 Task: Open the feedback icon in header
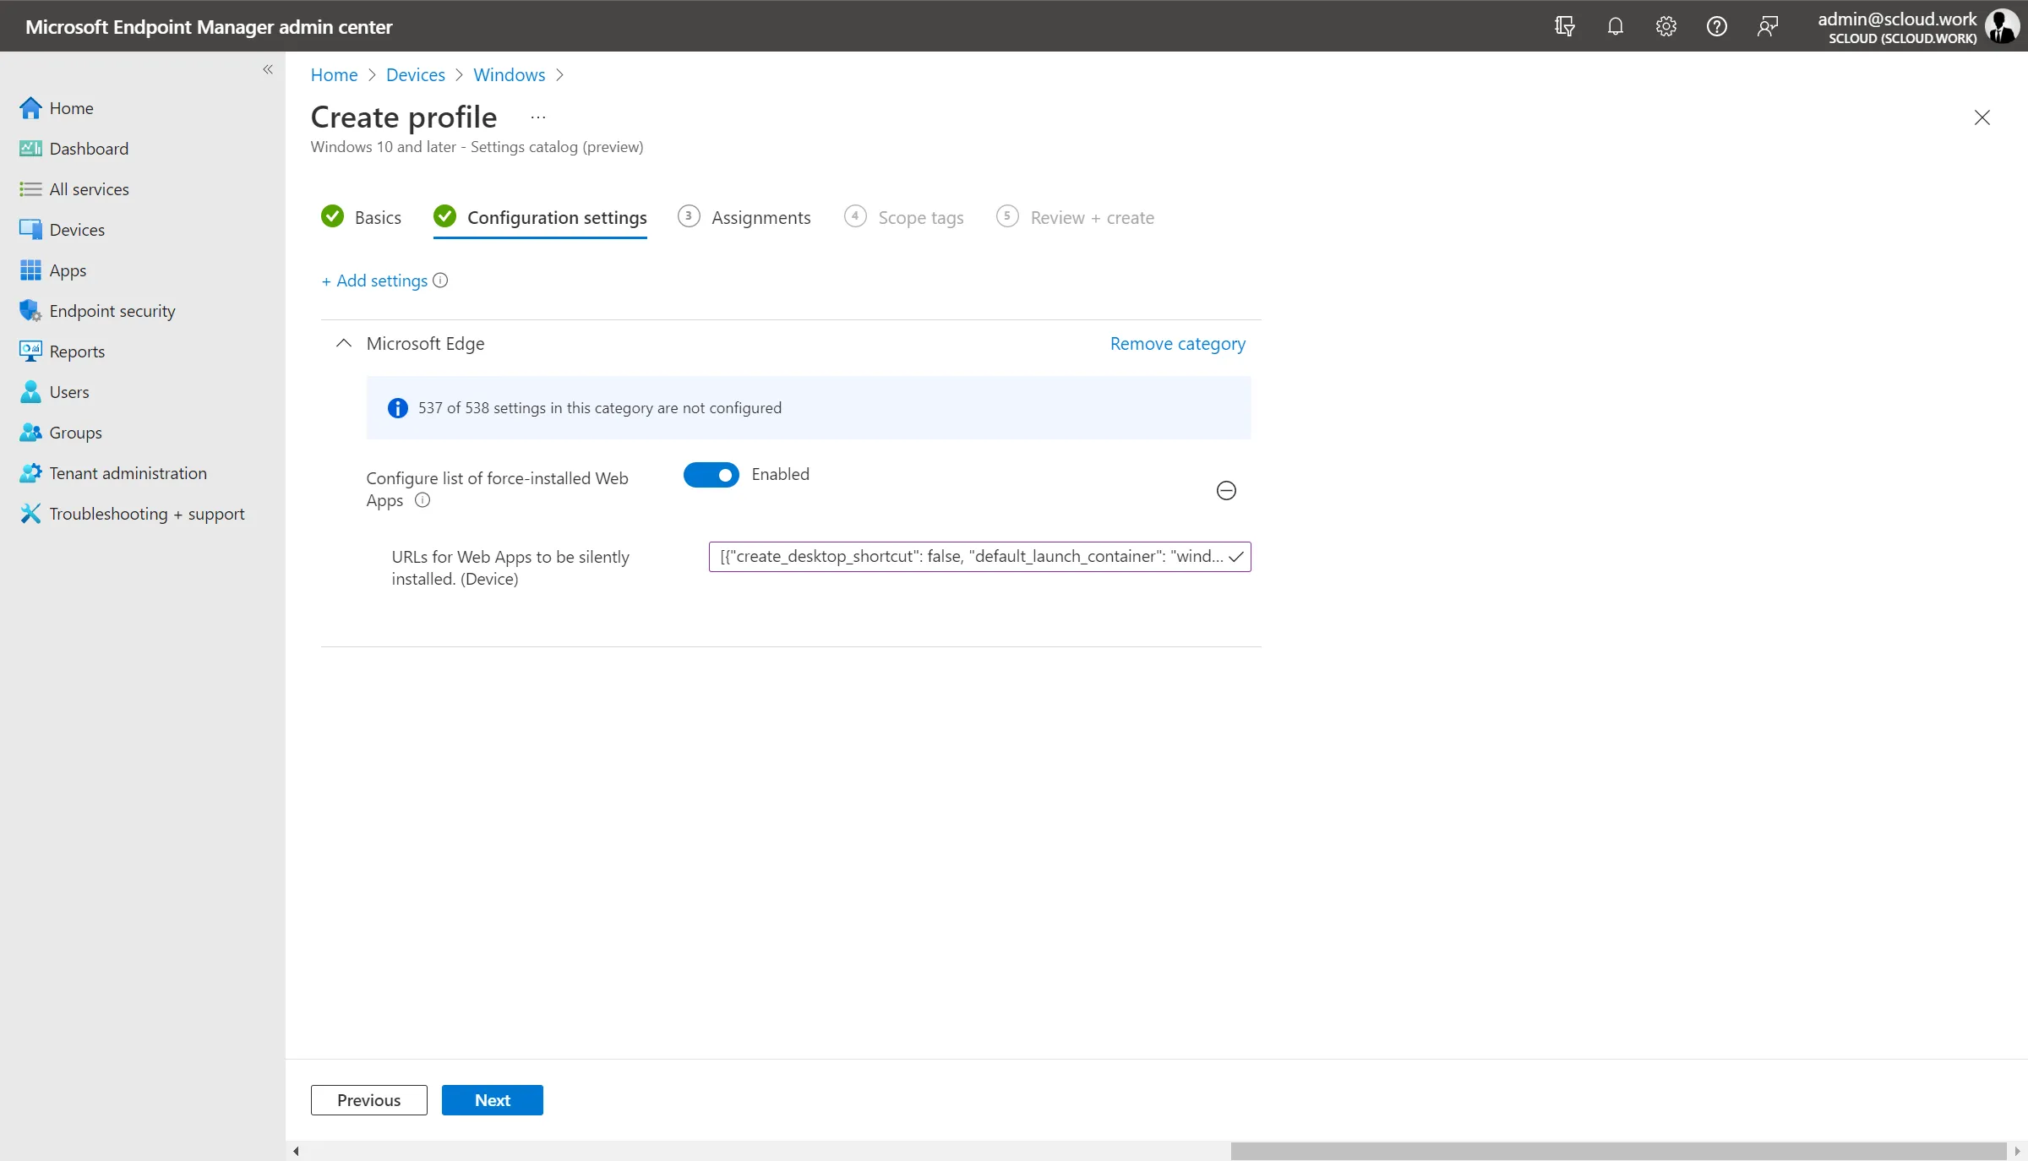(1767, 26)
